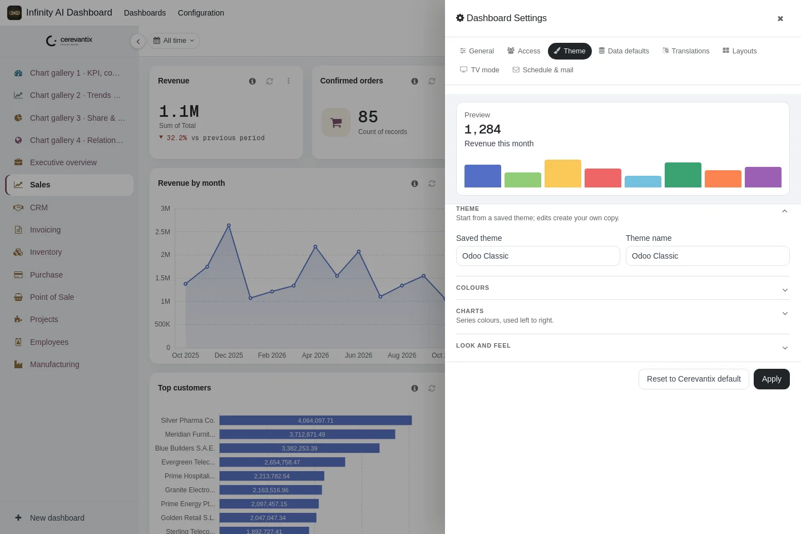This screenshot has width=801, height=534.
Task: Refresh the Top customers card
Action: point(432,388)
